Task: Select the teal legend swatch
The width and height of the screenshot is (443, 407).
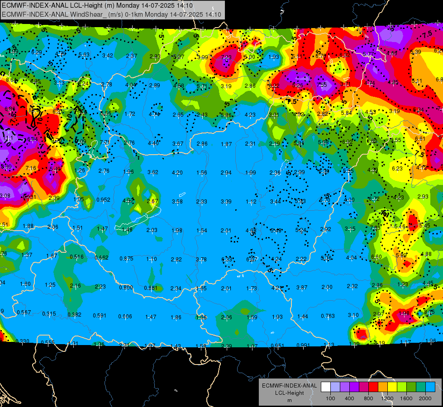Action: (421, 387)
